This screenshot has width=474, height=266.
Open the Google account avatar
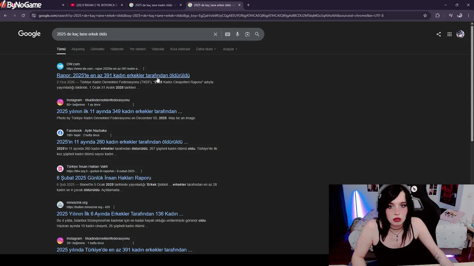click(460, 34)
